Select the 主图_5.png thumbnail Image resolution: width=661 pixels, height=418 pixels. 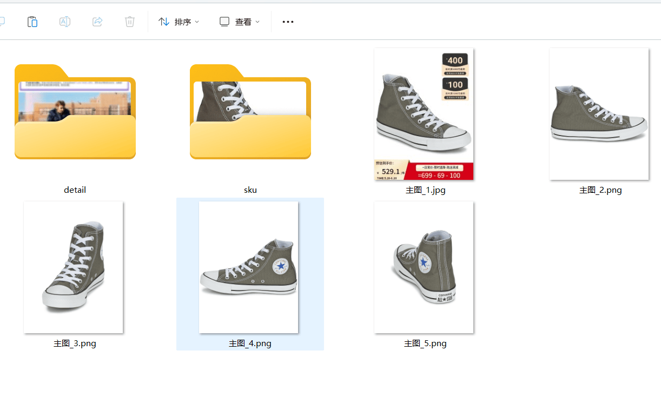424,267
